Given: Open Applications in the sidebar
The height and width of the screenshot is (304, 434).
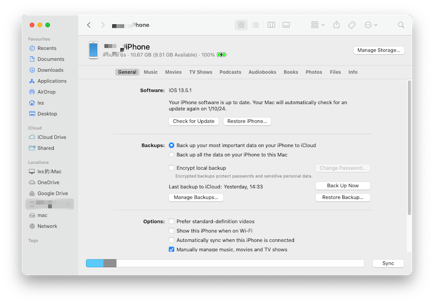Looking at the screenshot, I should coord(52,81).
